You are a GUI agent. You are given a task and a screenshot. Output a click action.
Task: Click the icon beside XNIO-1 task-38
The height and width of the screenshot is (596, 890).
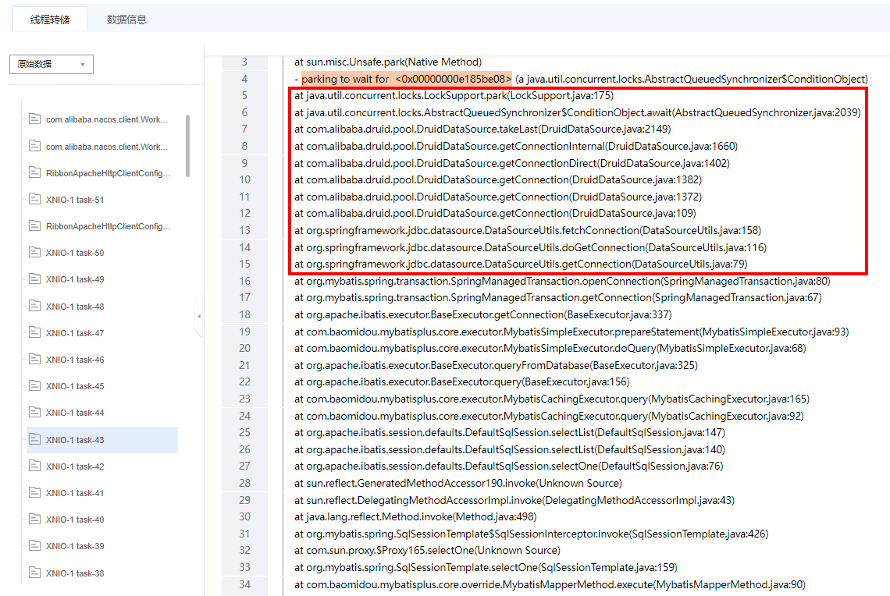[x=34, y=573]
